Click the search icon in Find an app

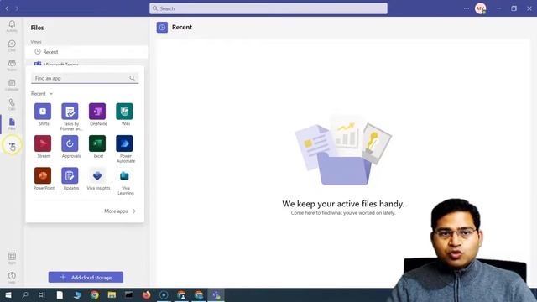tap(133, 78)
